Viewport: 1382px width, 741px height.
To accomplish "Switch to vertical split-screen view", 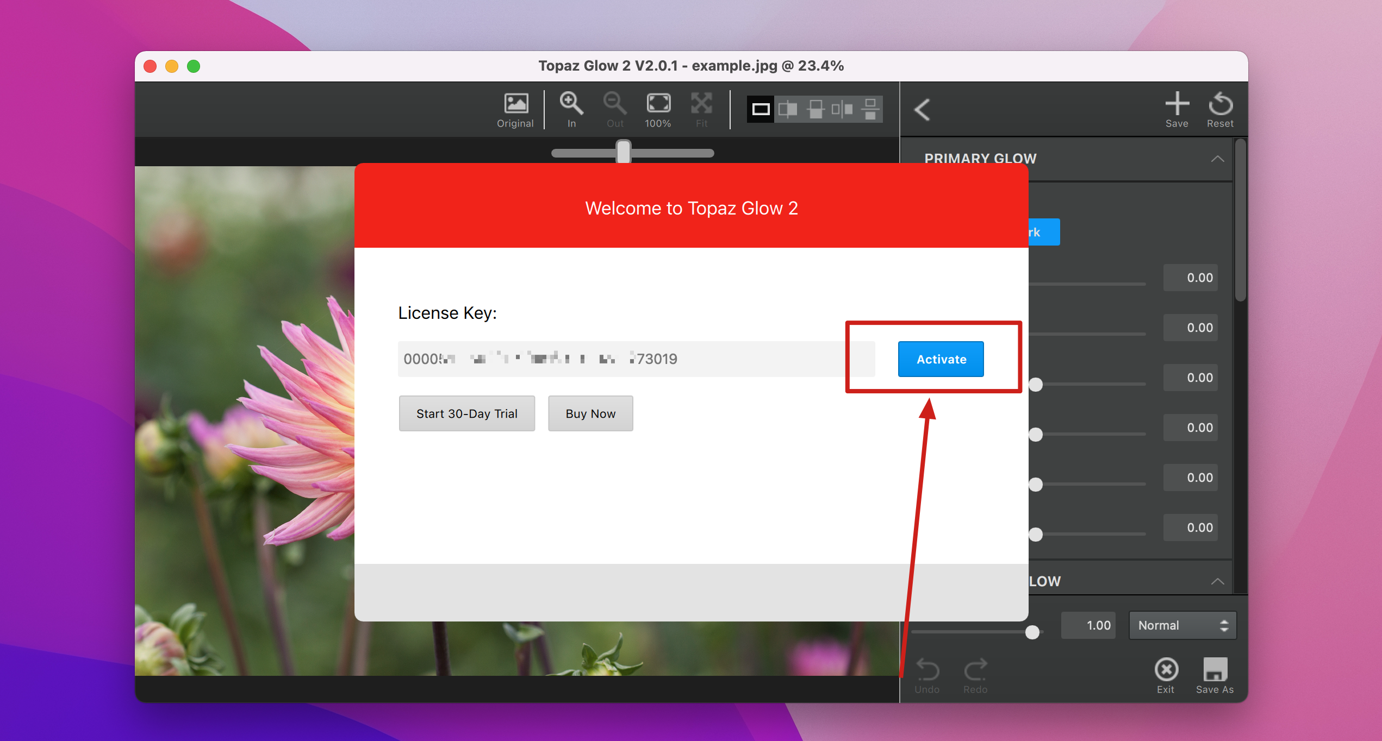I will 788,109.
